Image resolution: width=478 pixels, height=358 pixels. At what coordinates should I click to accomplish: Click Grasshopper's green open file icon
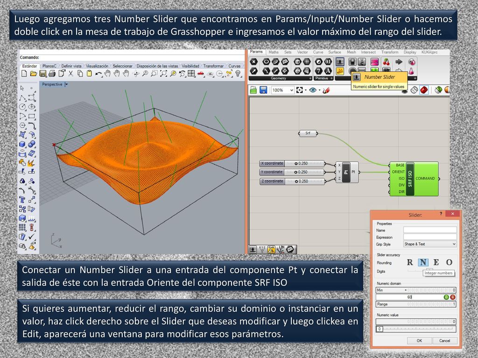[x=253, y=90]
